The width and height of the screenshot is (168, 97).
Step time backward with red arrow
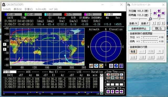click(108, 74)
